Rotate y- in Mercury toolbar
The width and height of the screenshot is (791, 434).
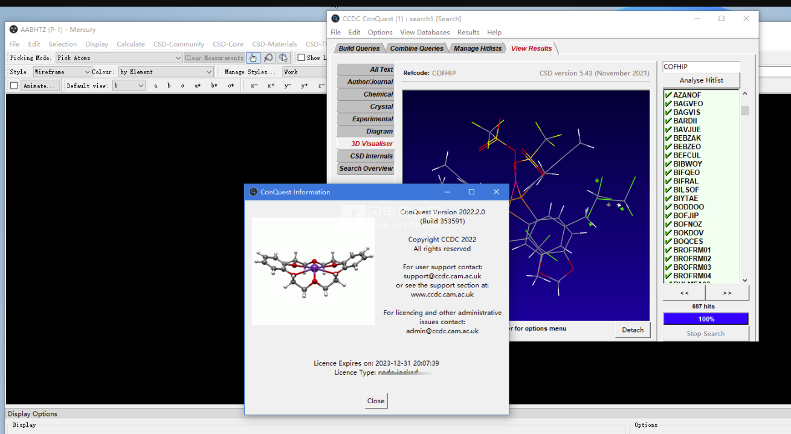point(288,86)
